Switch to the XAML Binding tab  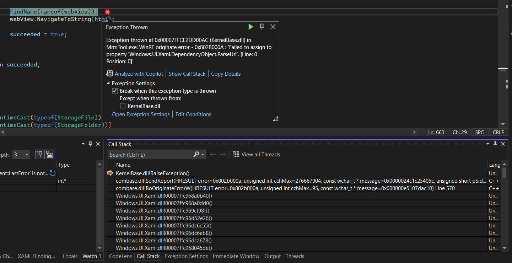pyautogui.click(x=37, y=256)
